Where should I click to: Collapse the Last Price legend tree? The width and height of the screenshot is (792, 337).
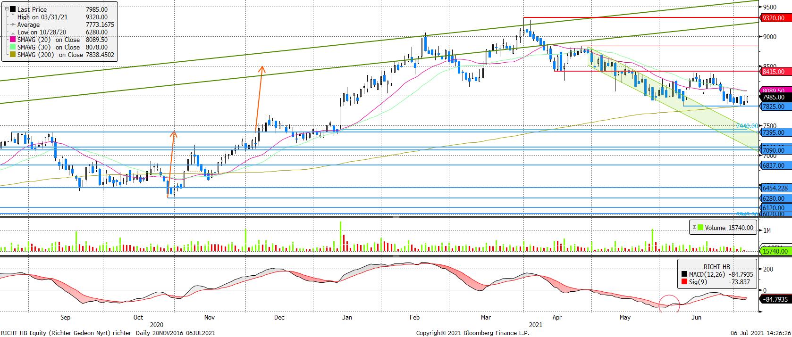6,9
